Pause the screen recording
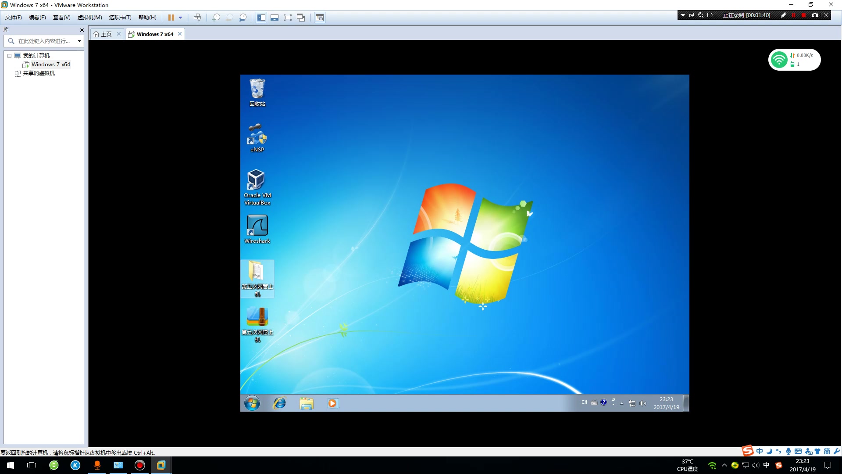842x474 pixels. (793, 15)
